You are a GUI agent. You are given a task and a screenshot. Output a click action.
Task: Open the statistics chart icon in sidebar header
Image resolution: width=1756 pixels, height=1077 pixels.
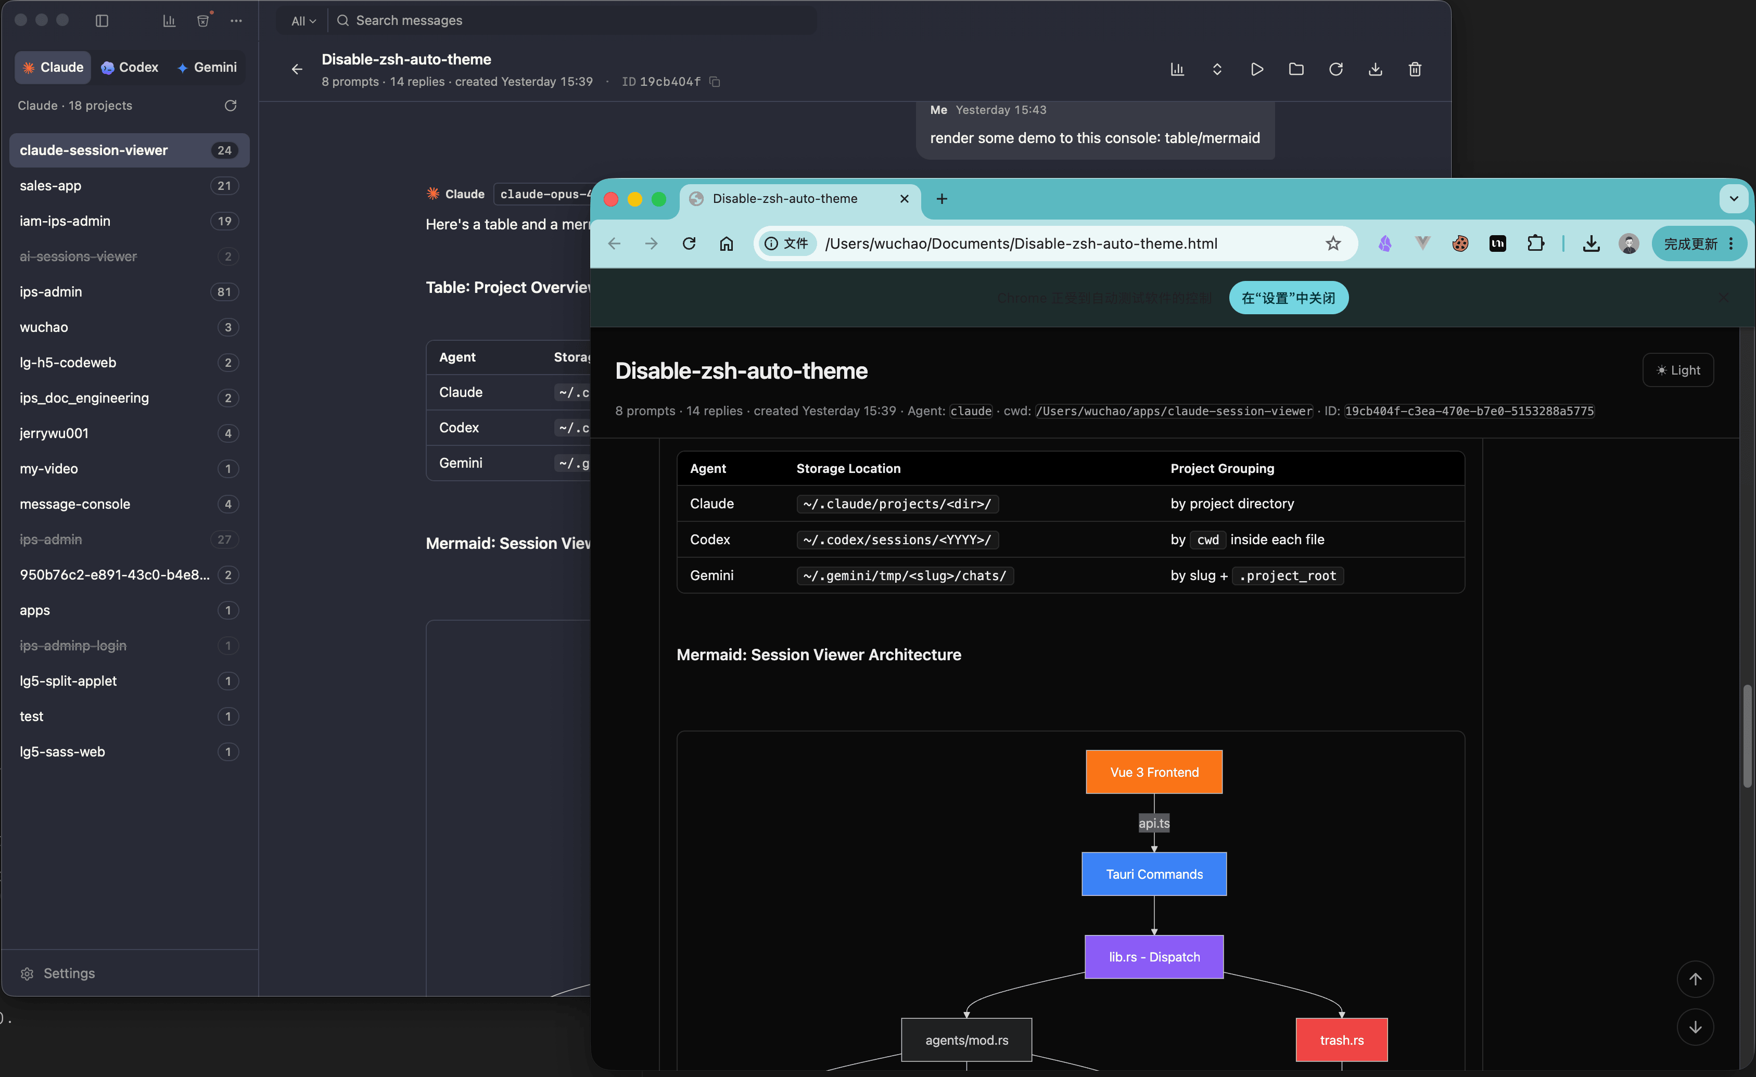pos(169,21)
